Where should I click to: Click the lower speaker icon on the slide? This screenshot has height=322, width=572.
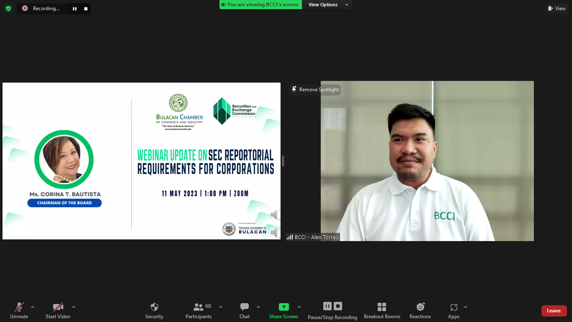(275, 232)
